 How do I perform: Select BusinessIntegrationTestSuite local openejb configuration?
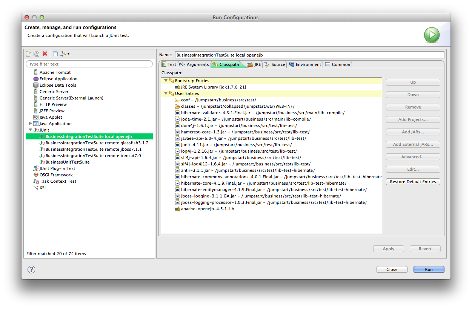click(89, 136)
